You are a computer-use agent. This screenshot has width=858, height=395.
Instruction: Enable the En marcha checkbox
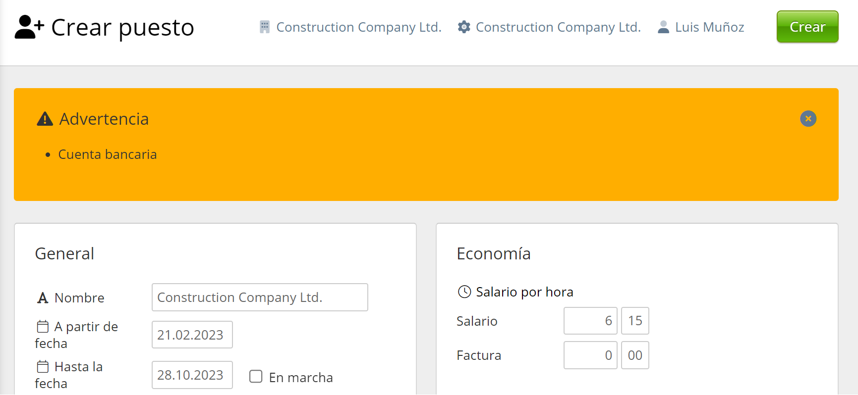[256, 377]
